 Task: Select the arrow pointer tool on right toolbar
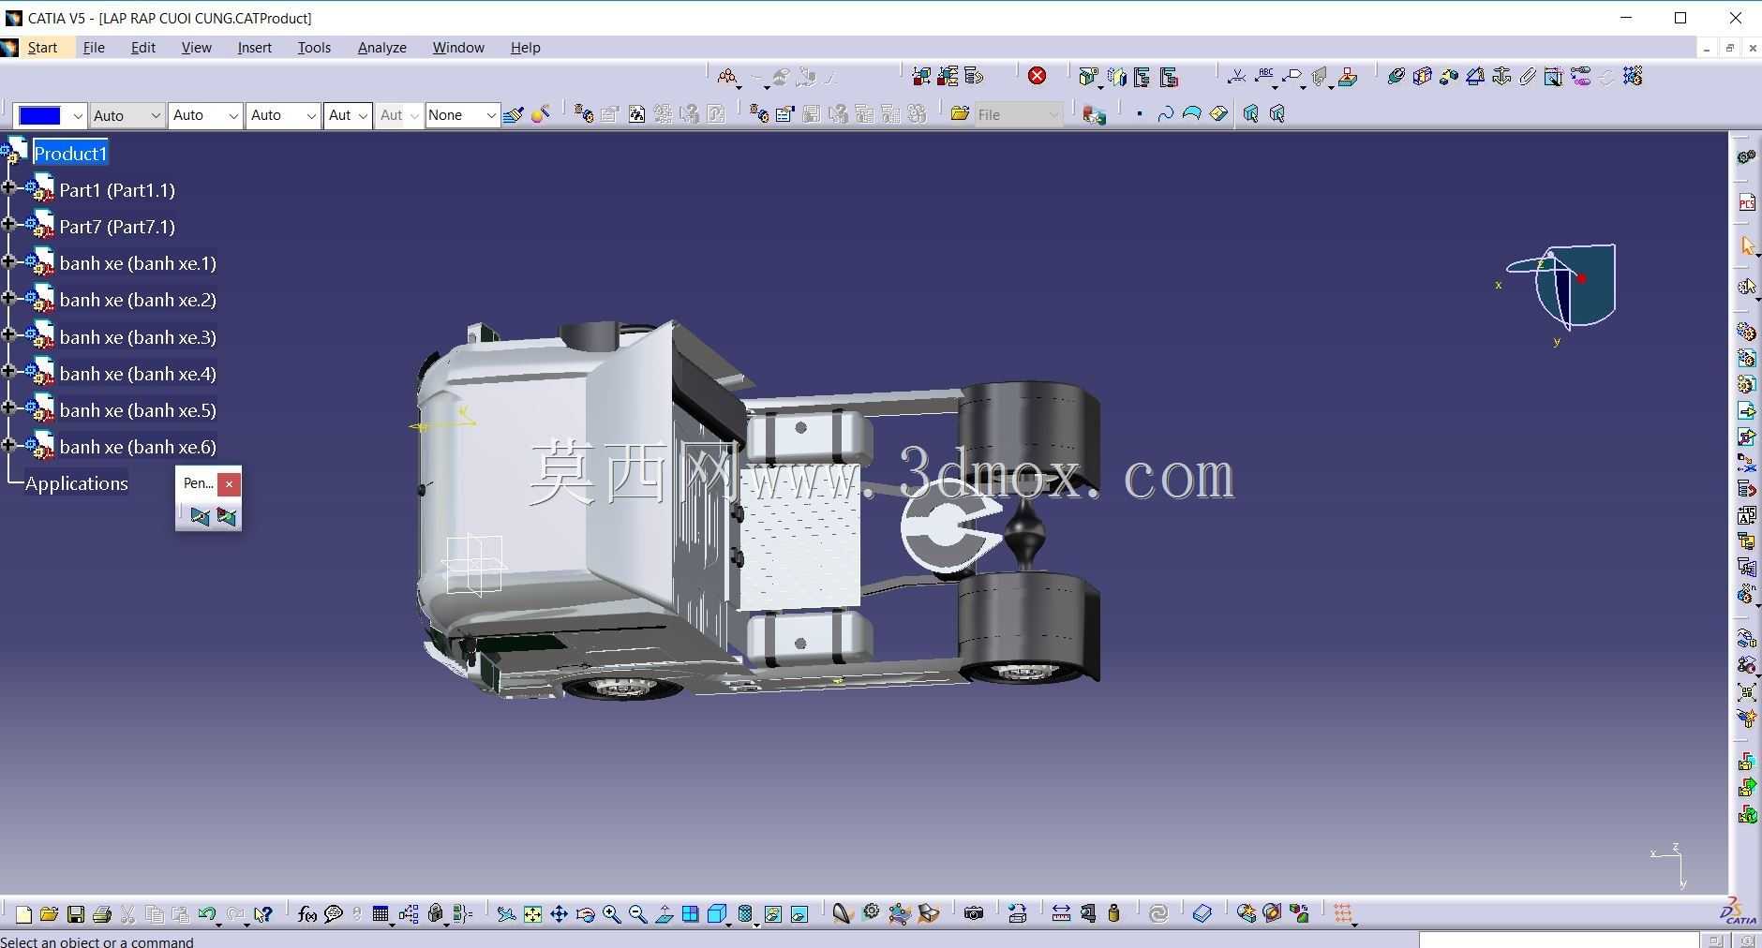(x=1747, y=245)
